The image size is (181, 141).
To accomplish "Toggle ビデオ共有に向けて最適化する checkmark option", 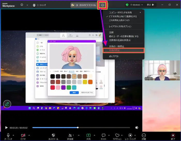I will (x=123, y=16).
